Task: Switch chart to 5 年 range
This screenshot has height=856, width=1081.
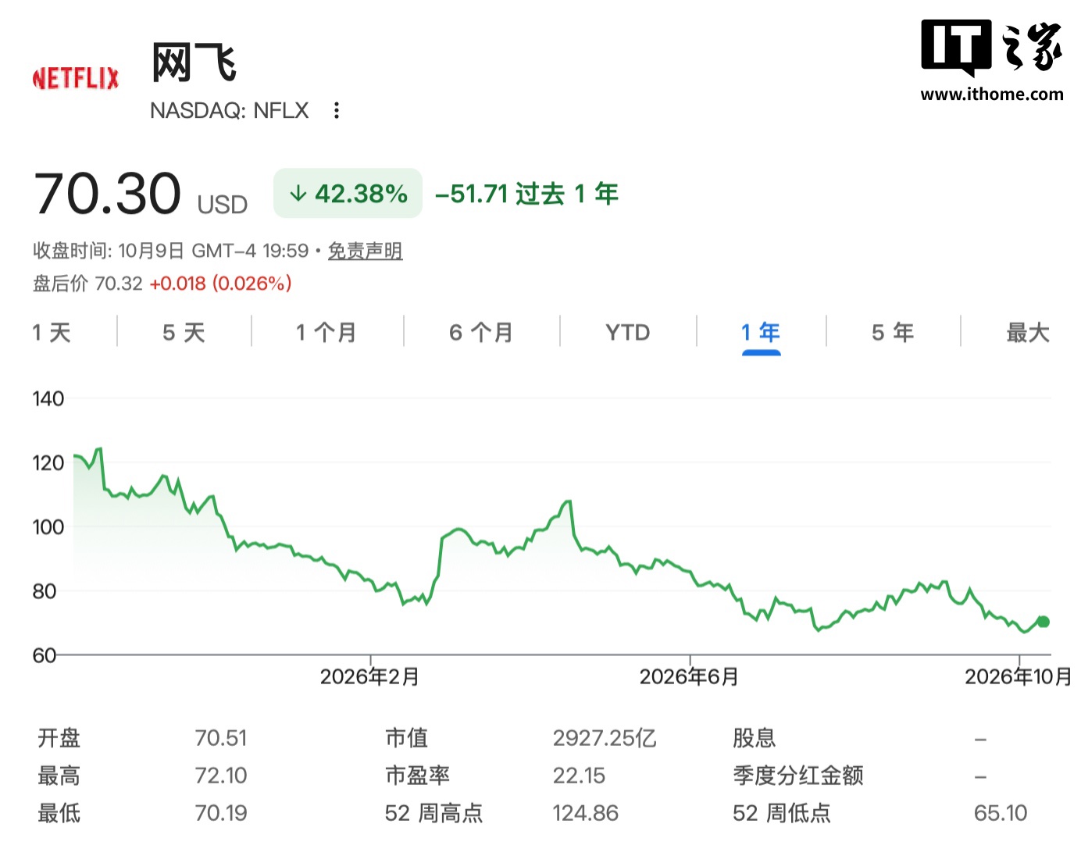Action: (893, 333)
